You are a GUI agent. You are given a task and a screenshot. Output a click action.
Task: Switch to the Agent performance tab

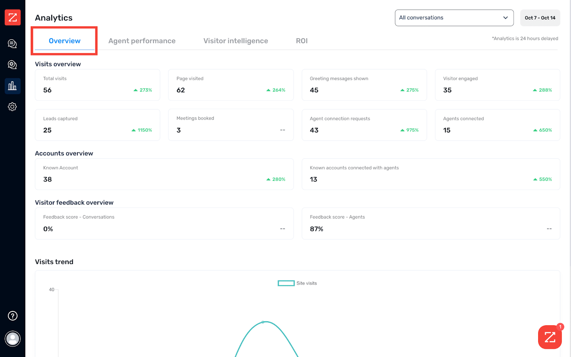pos(142,41)
